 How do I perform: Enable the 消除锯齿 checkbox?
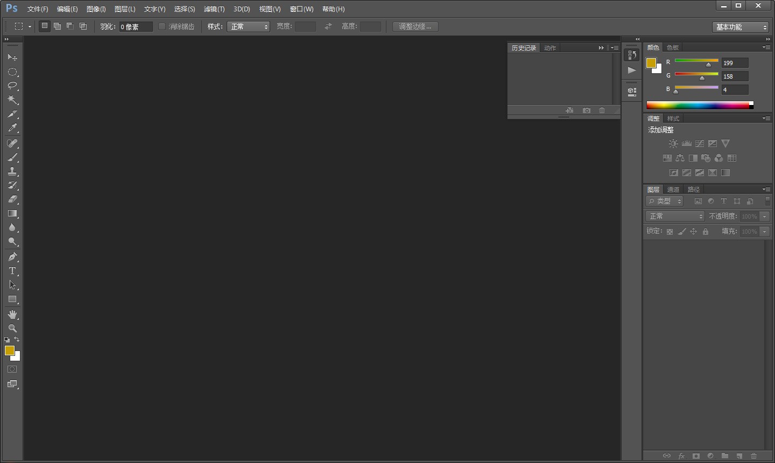tap(161, 26)
